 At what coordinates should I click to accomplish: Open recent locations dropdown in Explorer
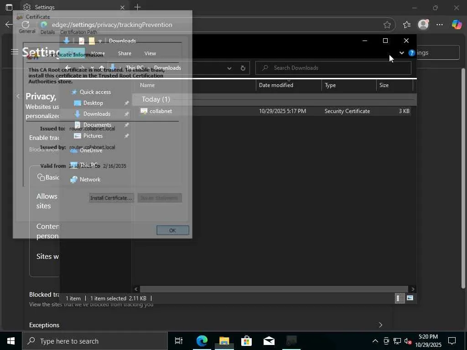coord(92,68)
